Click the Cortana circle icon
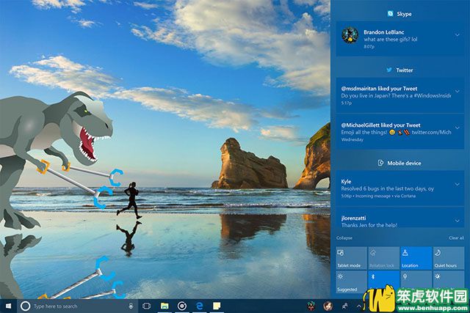 point(26,306)
